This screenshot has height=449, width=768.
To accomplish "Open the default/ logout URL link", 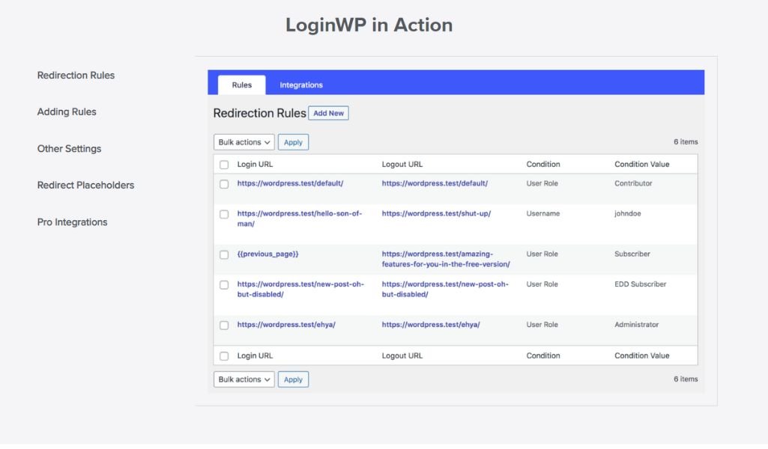I will tap(435, 183).
